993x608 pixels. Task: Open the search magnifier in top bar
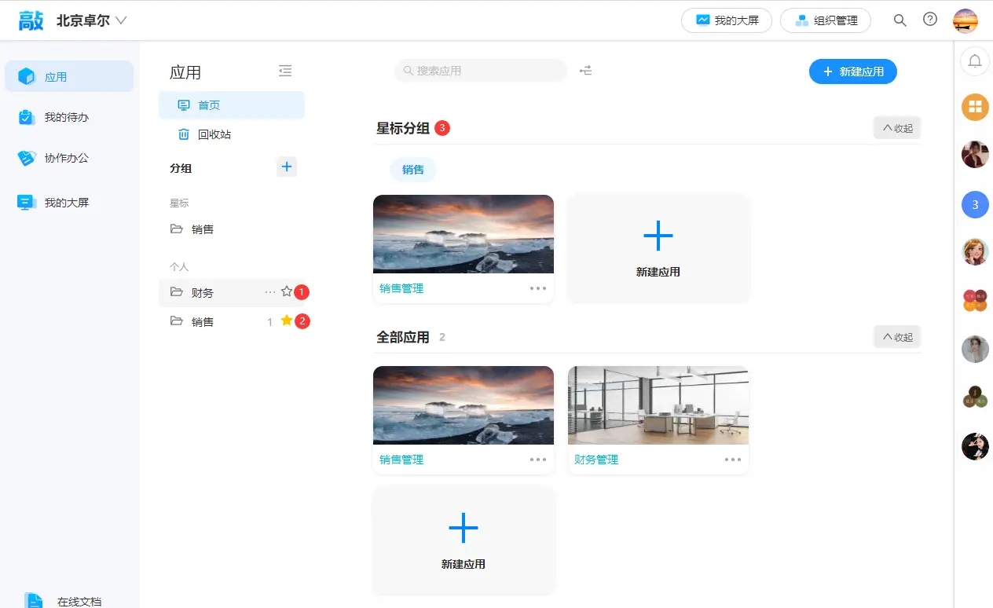point(900,20)
